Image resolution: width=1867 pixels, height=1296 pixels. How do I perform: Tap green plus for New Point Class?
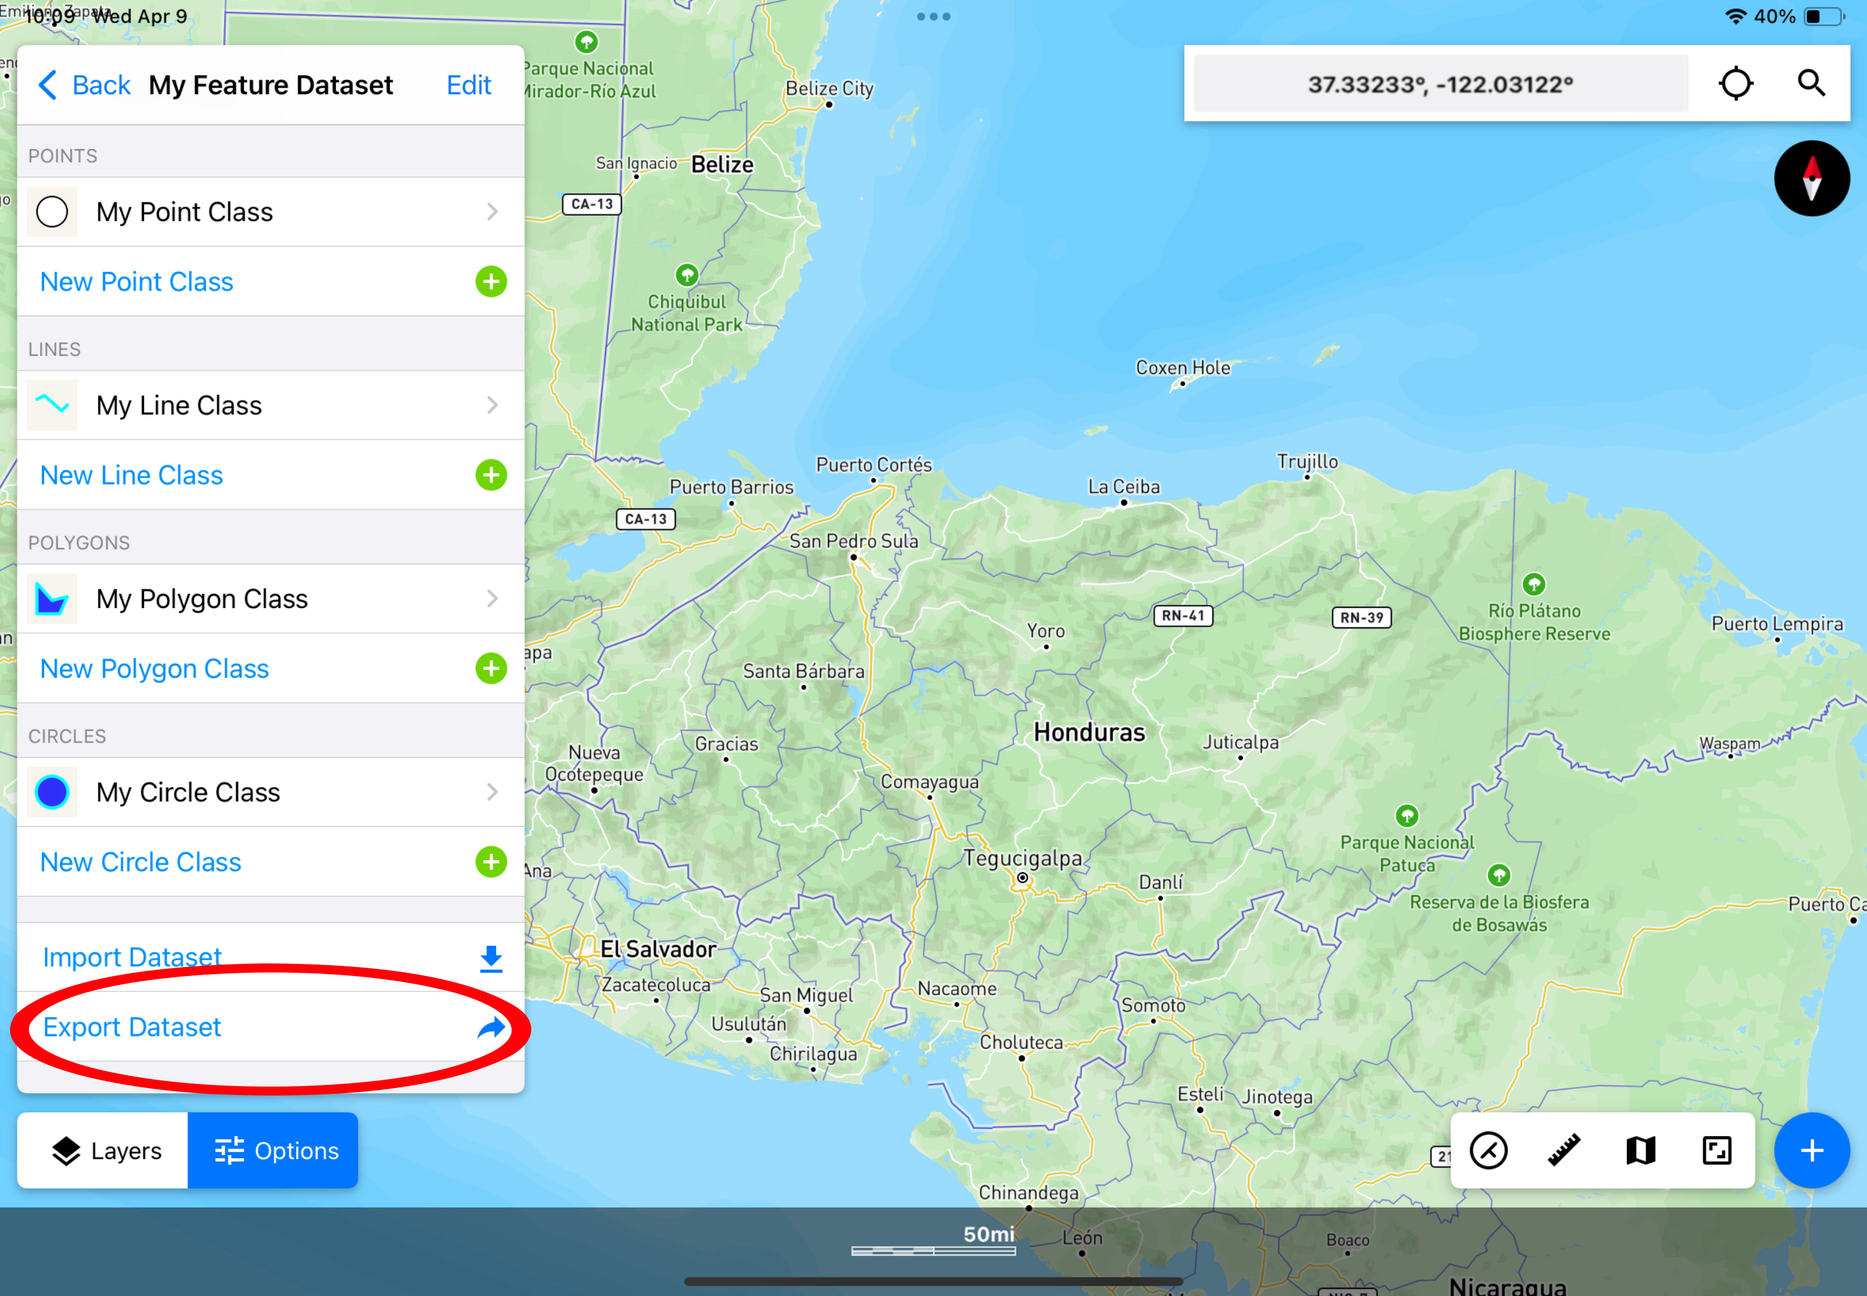pyautogui.click(x=490, y=282)
